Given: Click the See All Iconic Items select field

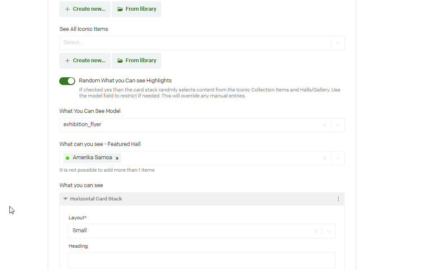Looking at the screenshot, I should pyautogui.click(x=193, y=43).
